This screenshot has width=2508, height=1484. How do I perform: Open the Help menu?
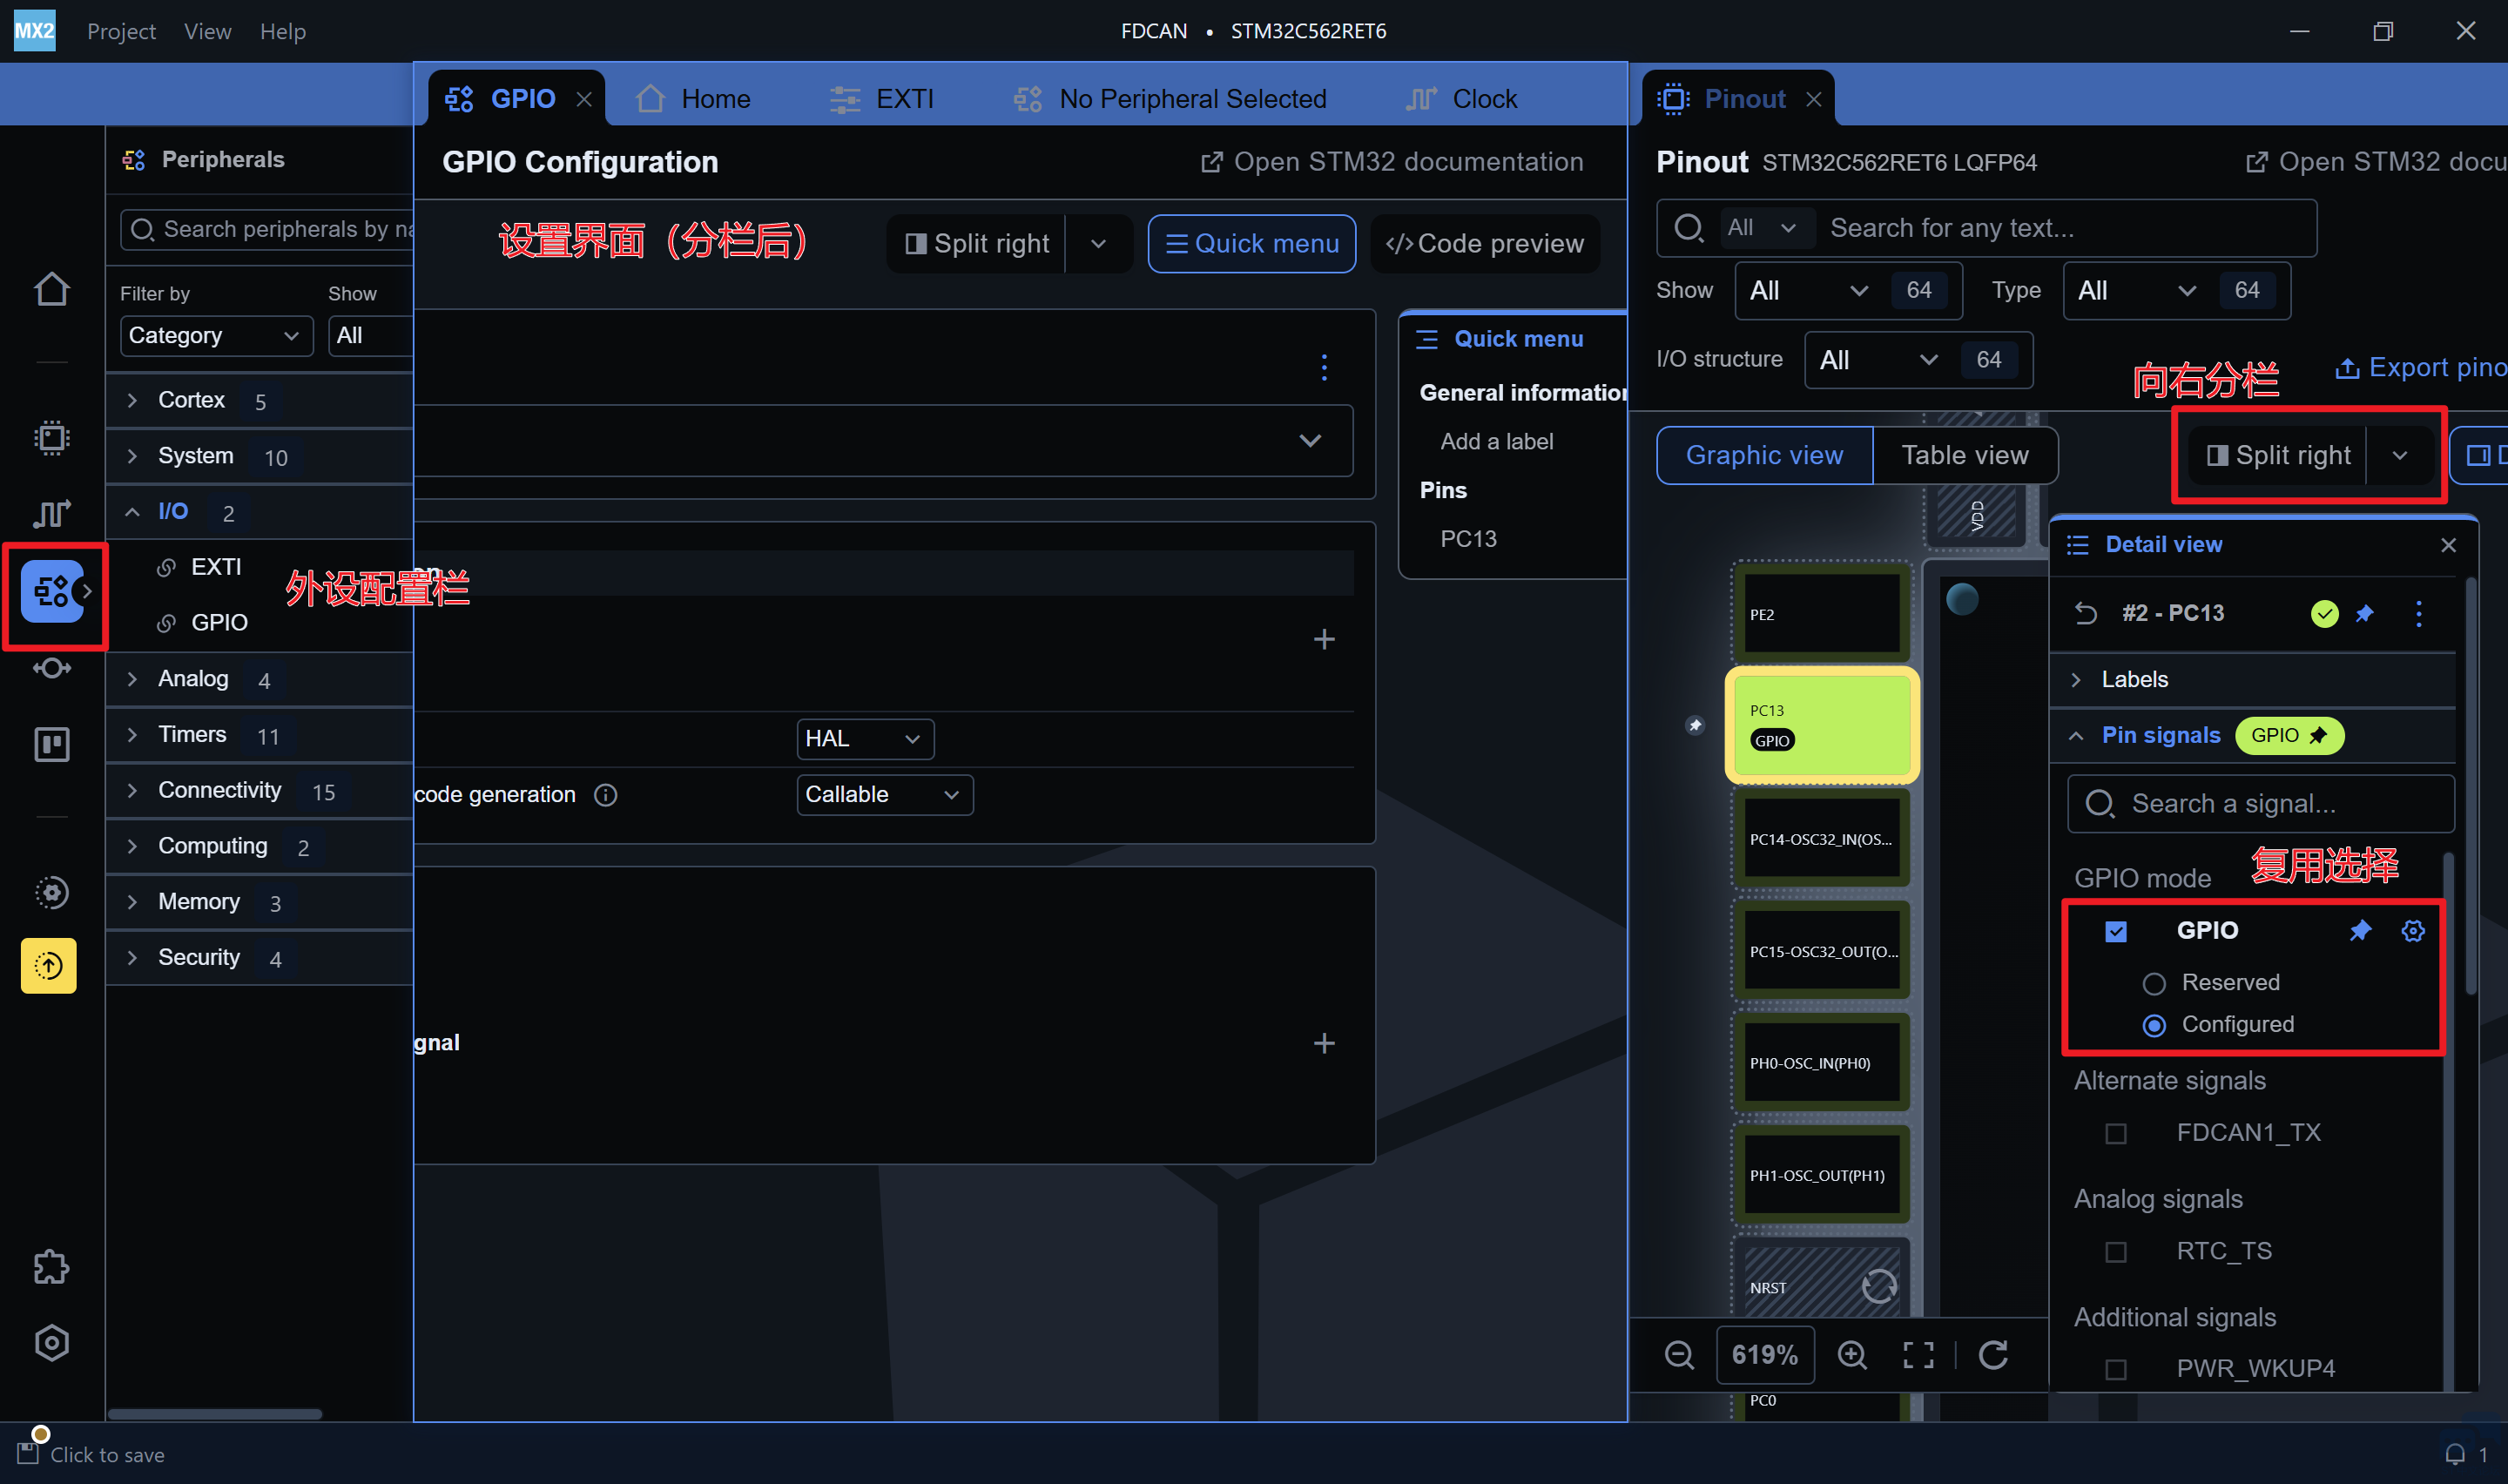point(283,31)
